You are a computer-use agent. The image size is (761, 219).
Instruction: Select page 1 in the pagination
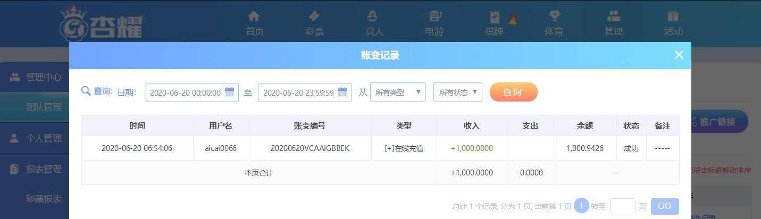pyautogui.click(x=581, y=206)
